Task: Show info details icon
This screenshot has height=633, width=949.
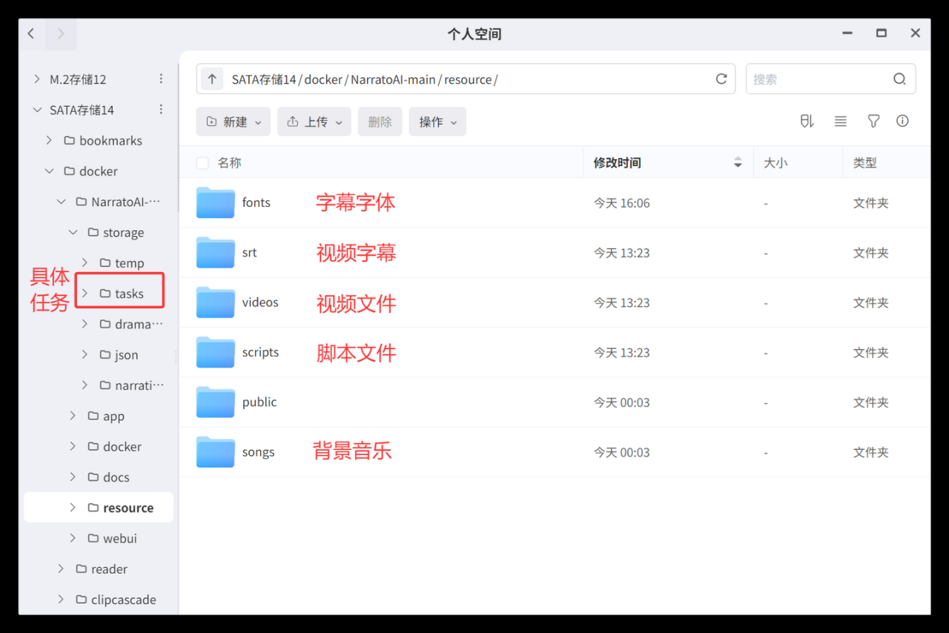Action: tap(902, 122)
